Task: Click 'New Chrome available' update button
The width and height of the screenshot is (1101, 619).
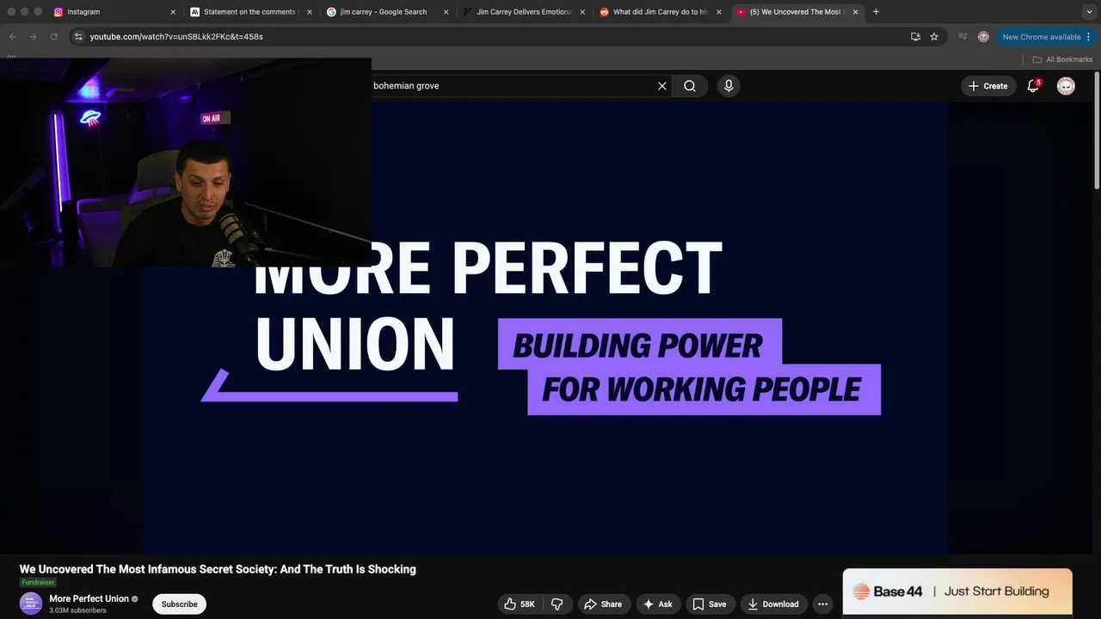Action: (x=1041, y=37)
